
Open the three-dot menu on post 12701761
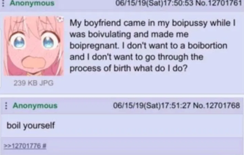click(3, 3)
